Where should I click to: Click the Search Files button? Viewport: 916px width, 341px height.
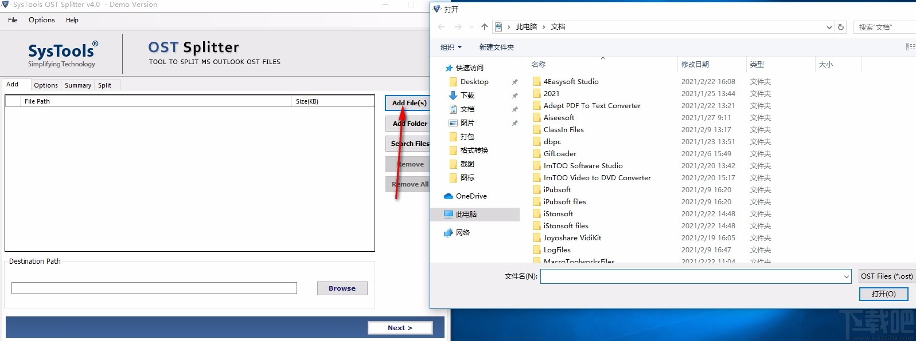pos(408,144)
